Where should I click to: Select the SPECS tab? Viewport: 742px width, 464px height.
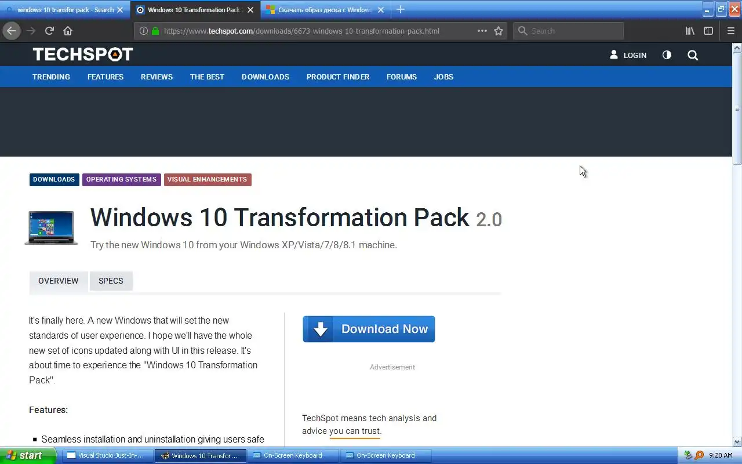pyautogui.click(x=111, y=281)
